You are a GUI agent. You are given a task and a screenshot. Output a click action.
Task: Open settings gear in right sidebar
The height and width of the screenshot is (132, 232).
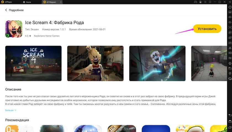coord(230,7)
